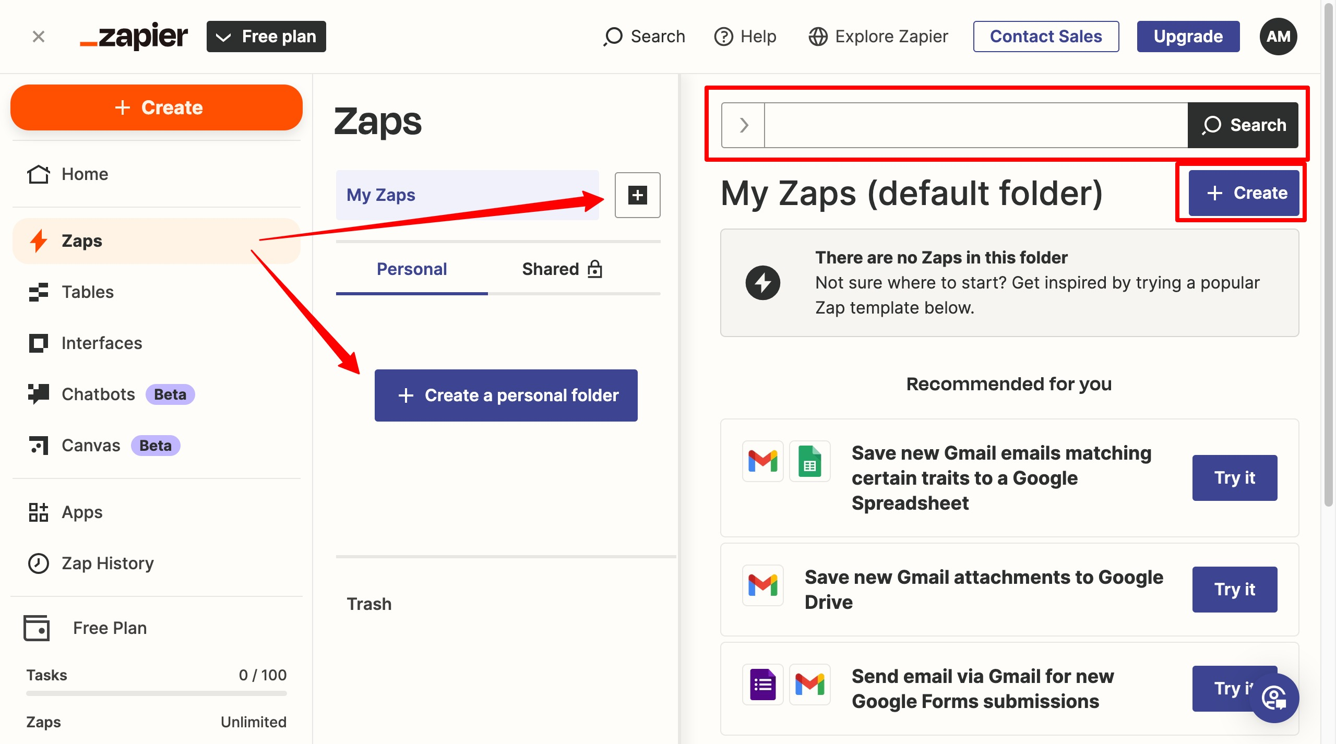Screen dimensions: 1336x744
Task: Open Interfaces from the sidebar icon
Action: [39, 343]
